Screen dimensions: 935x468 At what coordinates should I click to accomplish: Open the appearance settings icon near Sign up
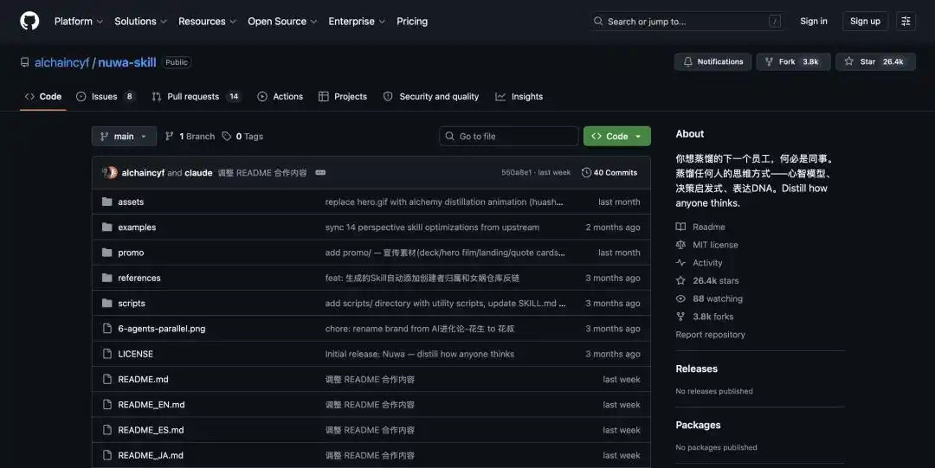[906, 21]
